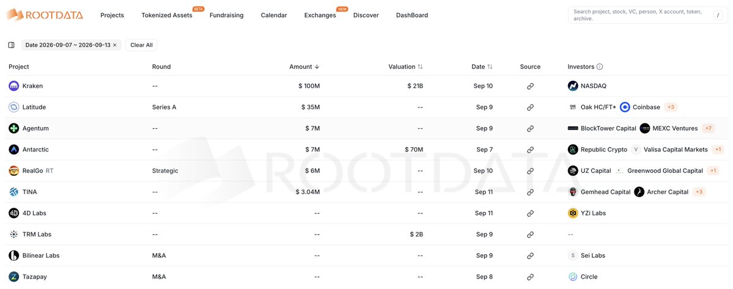Open the source link for Agentum
This screenshot has height=289, width=733.
click(530, 128)
